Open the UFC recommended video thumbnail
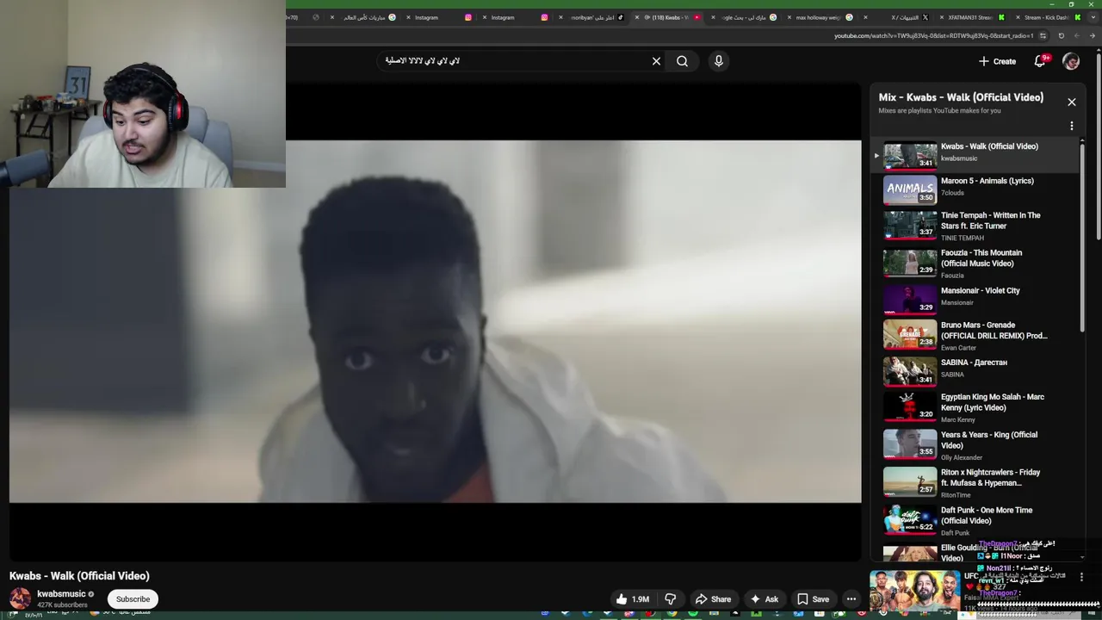Screen dimensions: 1102x620 pyautogui.click(x=914, y=592)
